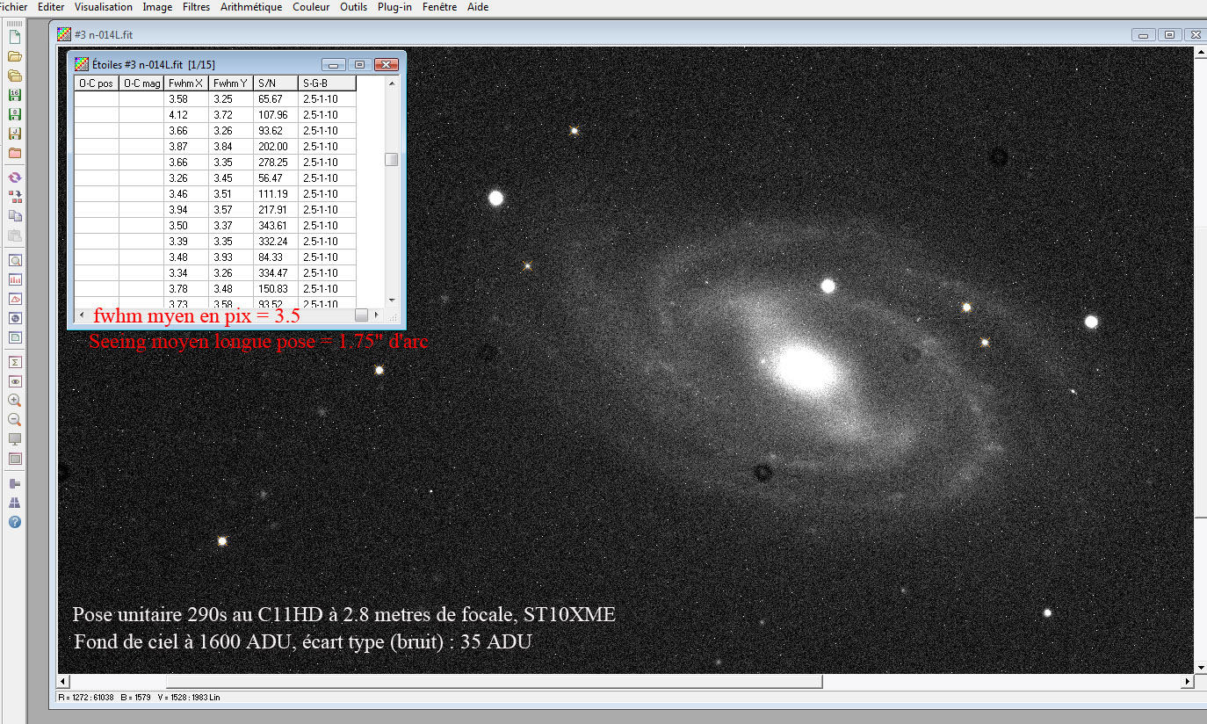Open the sigma statistics tool
This screenshot has width=1207, height=724.
pos(15,363)
